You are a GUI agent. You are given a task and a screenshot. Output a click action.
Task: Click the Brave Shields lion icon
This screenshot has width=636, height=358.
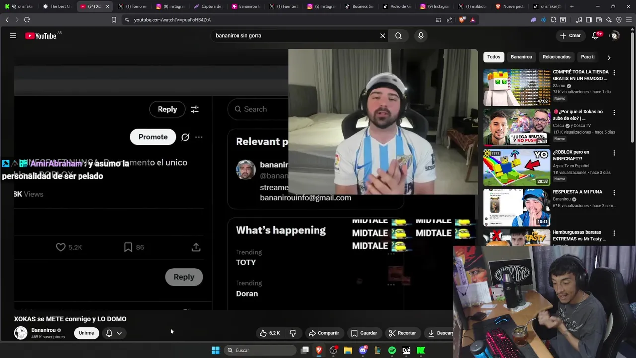(x=462, y=20)
